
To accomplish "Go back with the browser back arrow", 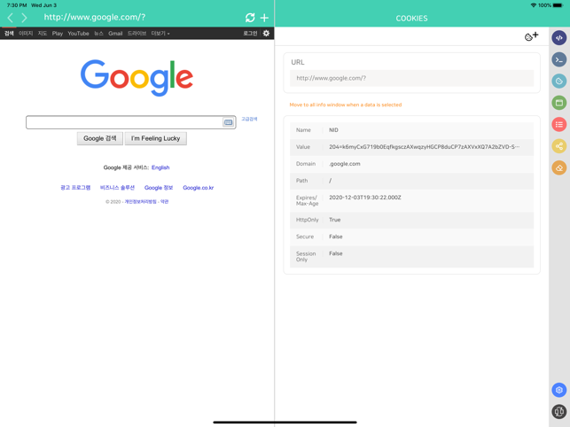I will click(10, 18).
